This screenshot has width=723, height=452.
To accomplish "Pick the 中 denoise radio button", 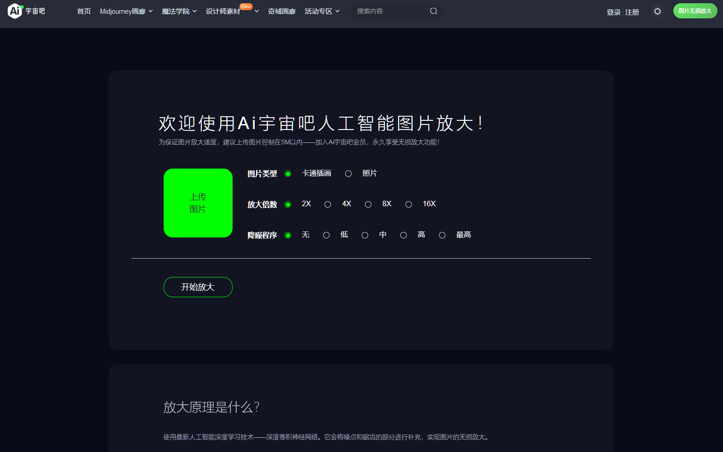I will 365,235.
